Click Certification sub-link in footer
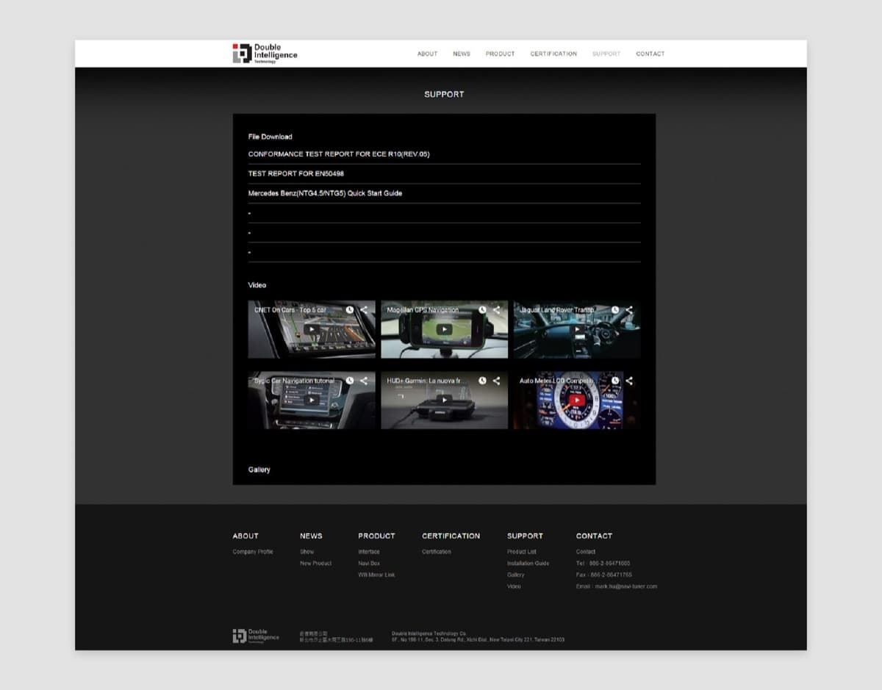This screenshot has width=882, height=690. [437, 552]
